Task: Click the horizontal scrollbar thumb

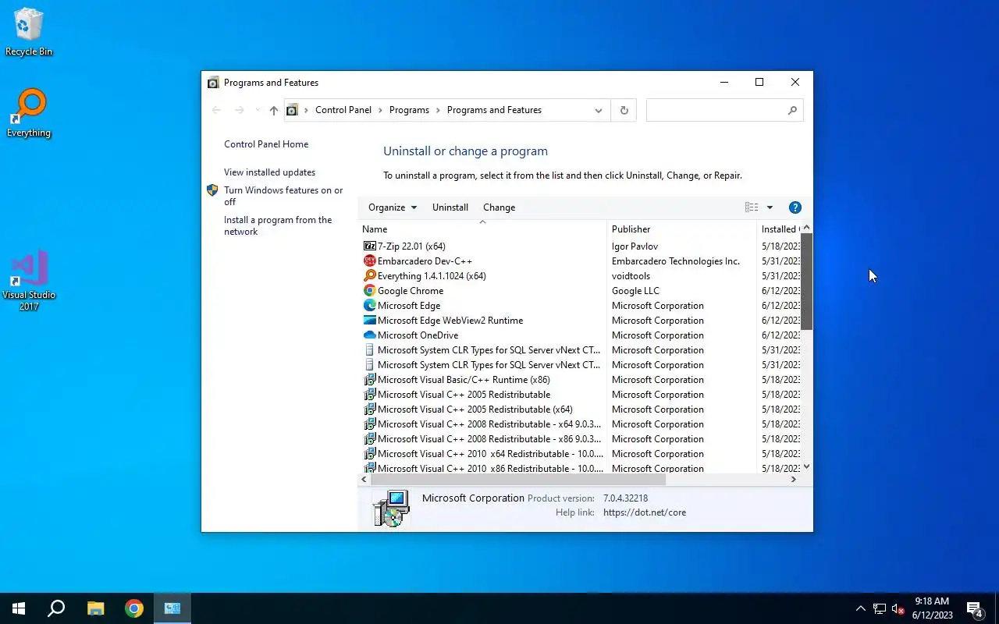Action: [518, 479]
